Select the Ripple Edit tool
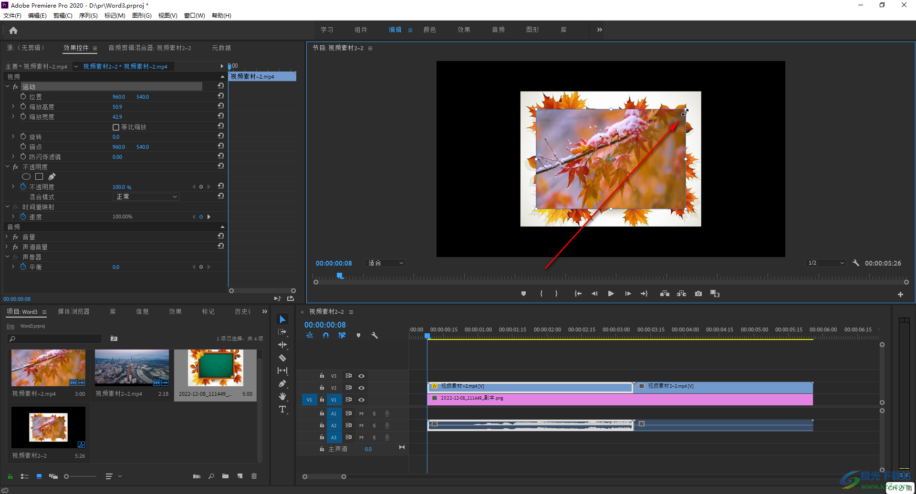Viewport: 916px width, 494px height. click(x=282, y=345)
